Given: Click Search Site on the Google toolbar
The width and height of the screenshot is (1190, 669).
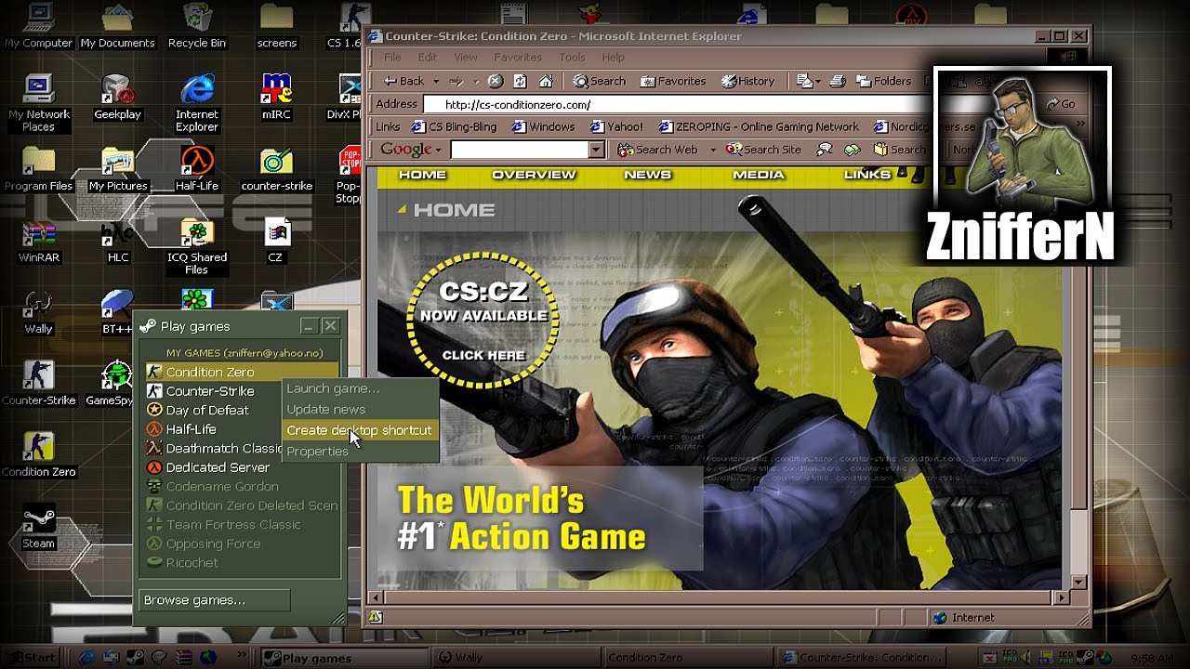Looking at the screenshot, I should 763,150.
